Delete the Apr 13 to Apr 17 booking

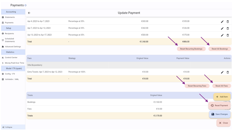(228, 35)
